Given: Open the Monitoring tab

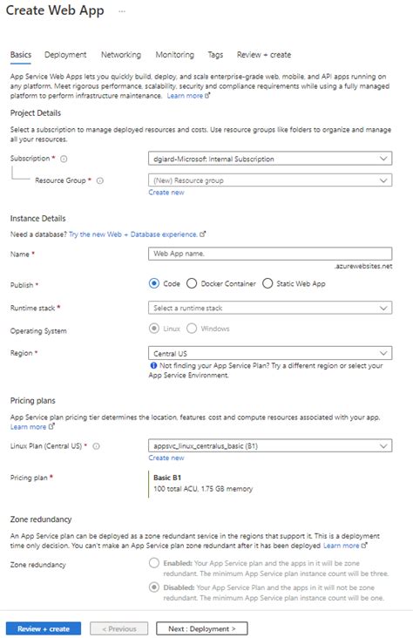Looking at the screenshot, I should (174, 55).
